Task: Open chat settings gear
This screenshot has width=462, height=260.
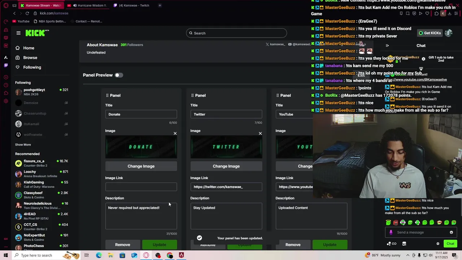Action: [438, 244]
